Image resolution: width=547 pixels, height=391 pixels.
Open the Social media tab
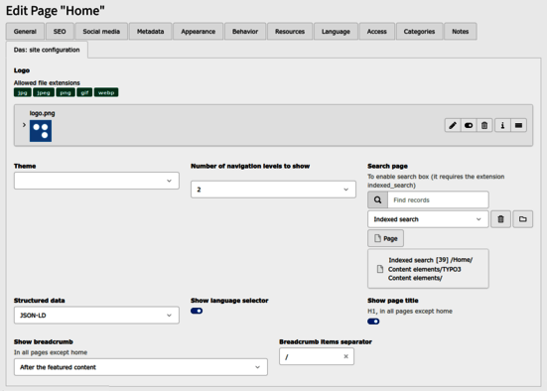click(101, 32)
